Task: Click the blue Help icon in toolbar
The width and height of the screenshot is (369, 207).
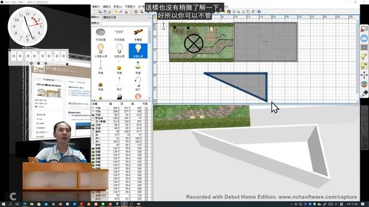Action: pos(259,11)
